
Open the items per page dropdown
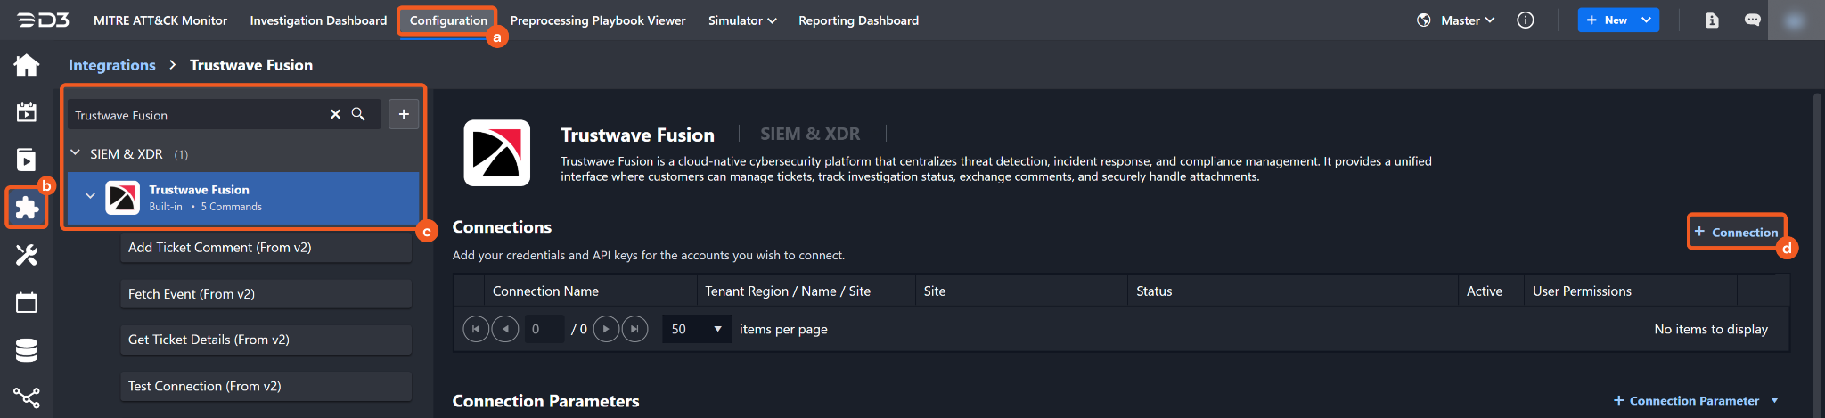coord(696,329)
